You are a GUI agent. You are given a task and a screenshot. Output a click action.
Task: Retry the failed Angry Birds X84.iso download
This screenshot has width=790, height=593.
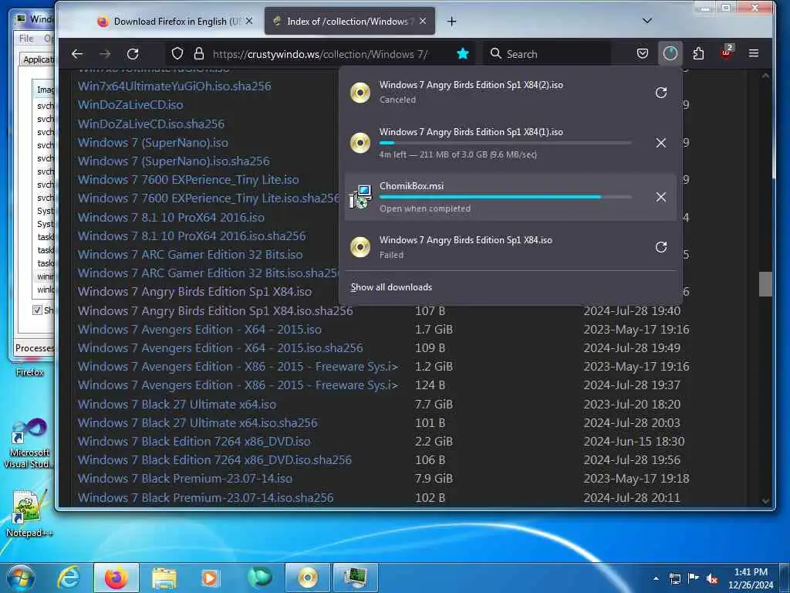[661, 246]
